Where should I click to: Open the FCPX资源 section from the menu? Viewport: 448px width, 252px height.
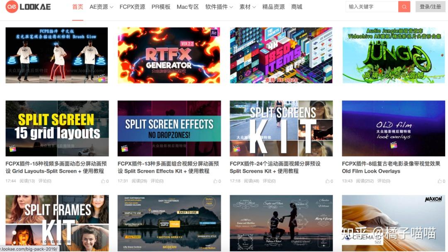pos(132,7)
